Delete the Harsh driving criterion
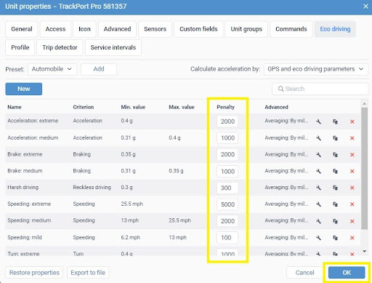The width and height of the screenshot is (372, 283). pyautogui.click(x=352, y=188)
